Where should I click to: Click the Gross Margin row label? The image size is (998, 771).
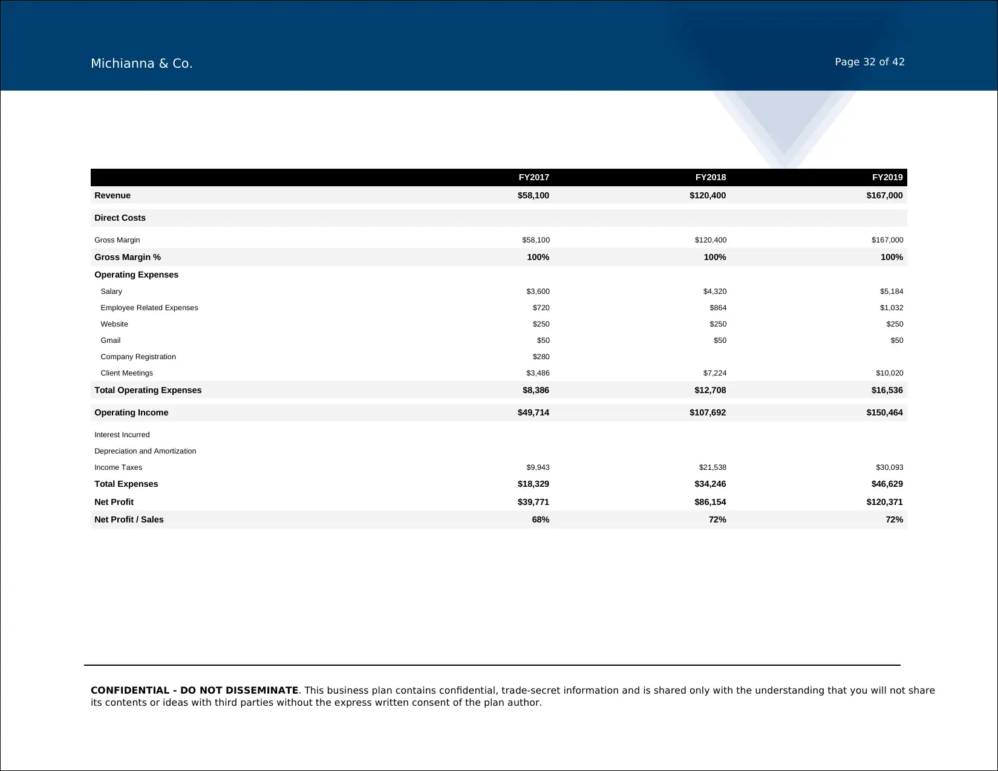117,240
